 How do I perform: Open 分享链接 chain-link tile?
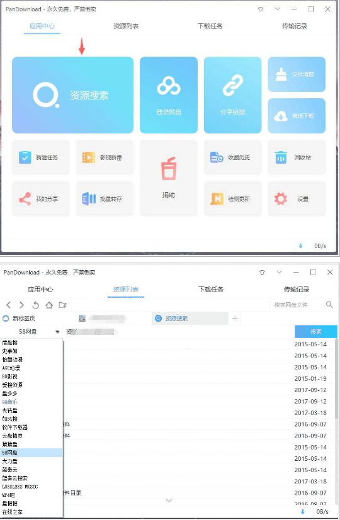pyautogui.click(x=232, y=95)
